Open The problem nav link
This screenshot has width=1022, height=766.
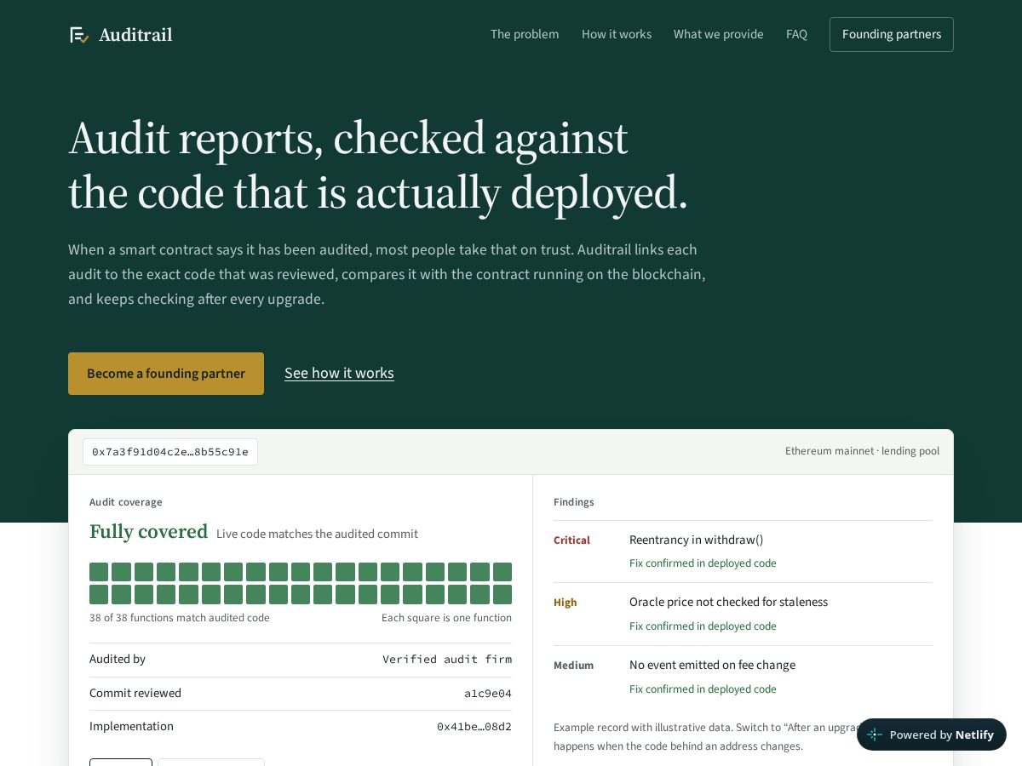[525, 34]
